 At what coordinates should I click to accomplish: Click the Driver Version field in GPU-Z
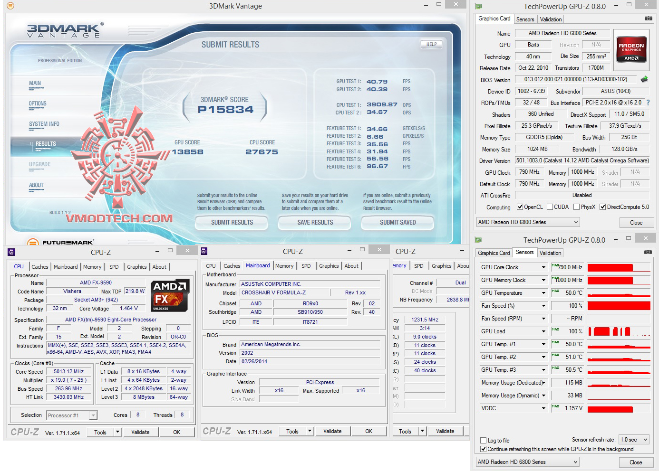click(x=582, y=160)
